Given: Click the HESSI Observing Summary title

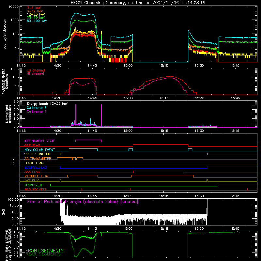Looking at the screenshot, I should point(138,3).
